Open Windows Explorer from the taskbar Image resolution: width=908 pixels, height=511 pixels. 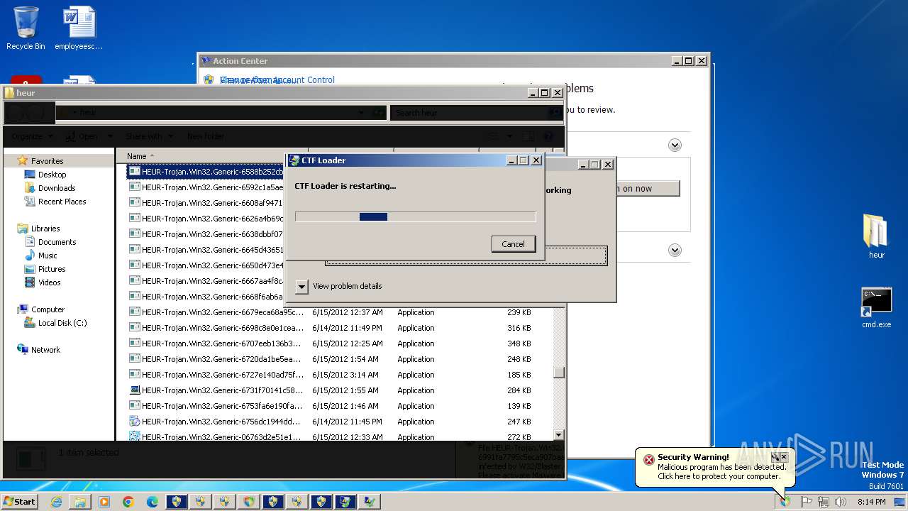80,502
